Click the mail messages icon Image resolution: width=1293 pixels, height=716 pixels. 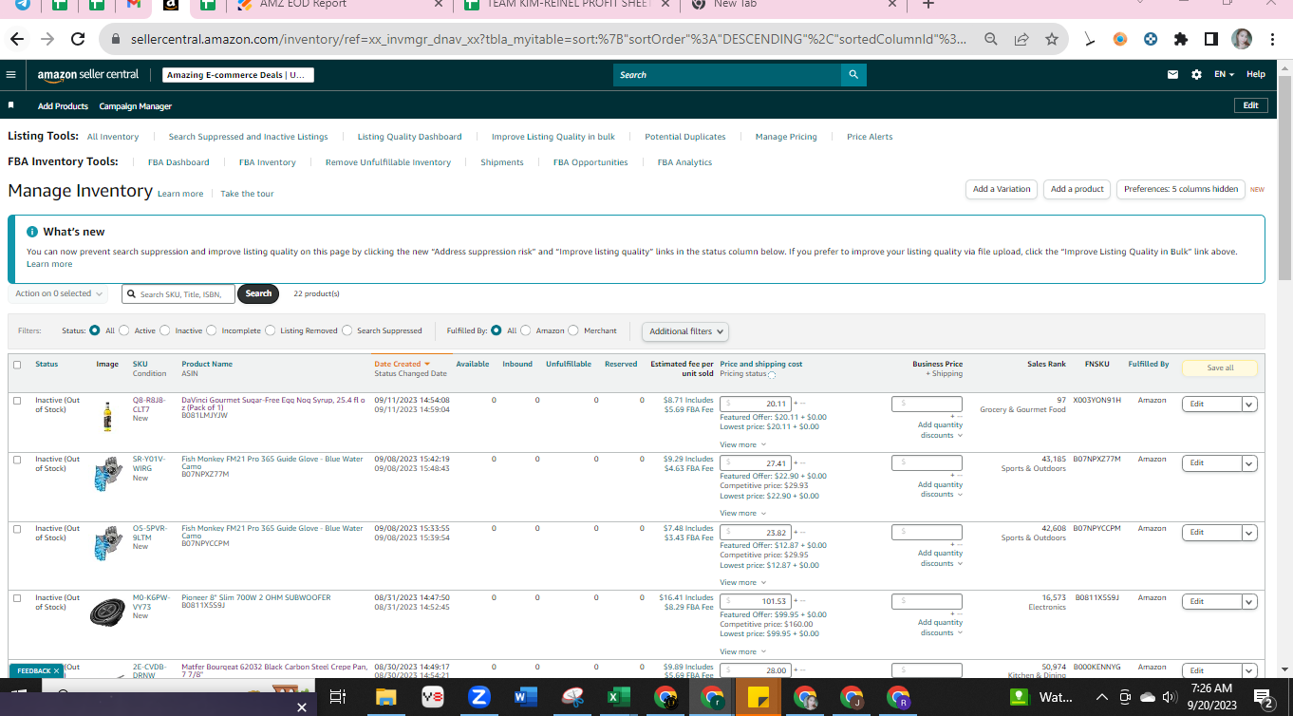click(x=1173, y=74)
